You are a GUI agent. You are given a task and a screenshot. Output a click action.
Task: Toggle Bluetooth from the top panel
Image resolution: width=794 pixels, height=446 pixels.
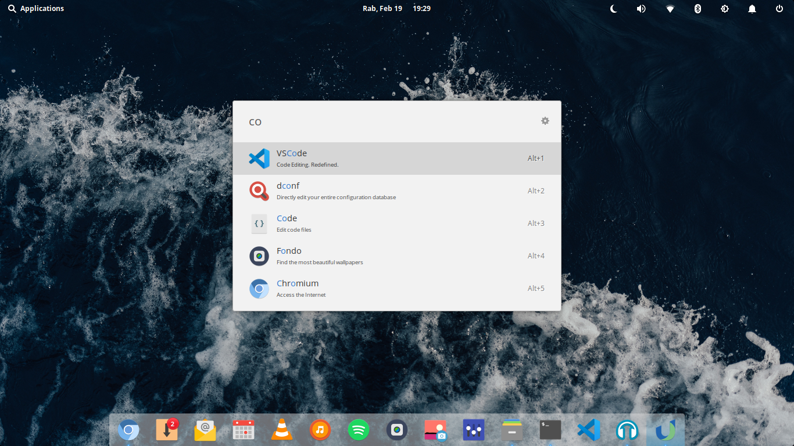coord(697,8)
